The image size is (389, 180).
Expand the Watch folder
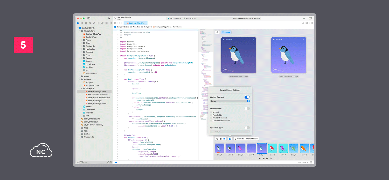click(80, 76)
